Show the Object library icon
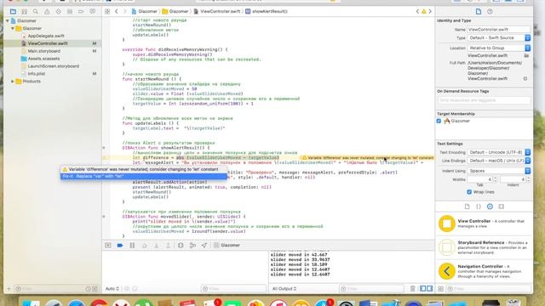 [x=490, y=207]
